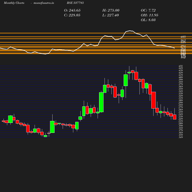Click the 'BSE 537785' symbol text

coord(75,3)
